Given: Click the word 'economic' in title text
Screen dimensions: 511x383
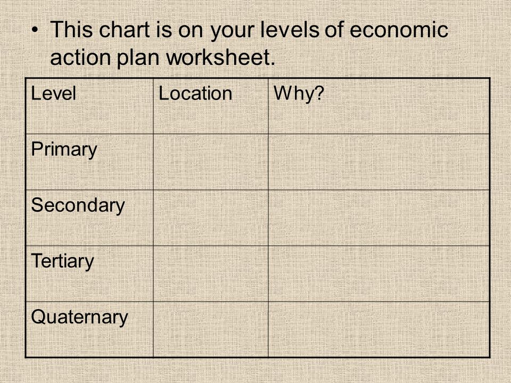Looking at the screenshot, I should [x=399, y=29].
